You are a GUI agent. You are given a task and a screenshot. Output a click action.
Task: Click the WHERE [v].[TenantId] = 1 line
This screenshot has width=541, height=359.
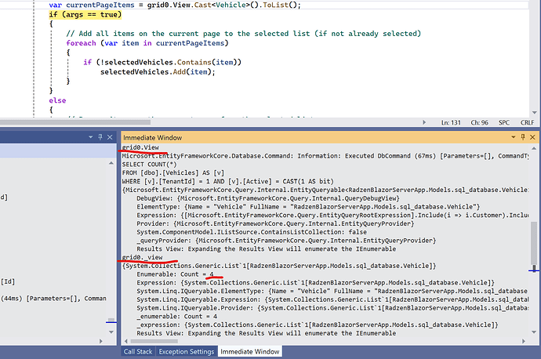point(227,181)
